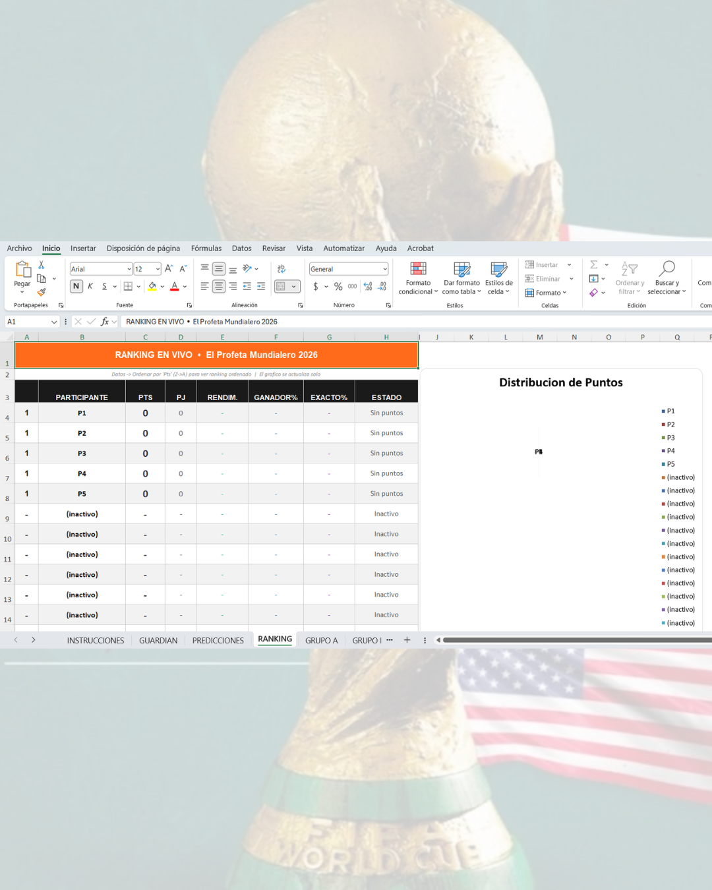This screenshot has width=712, height=890.
Task: Open Fuente dialog launcher
Action: coord(189,305)
